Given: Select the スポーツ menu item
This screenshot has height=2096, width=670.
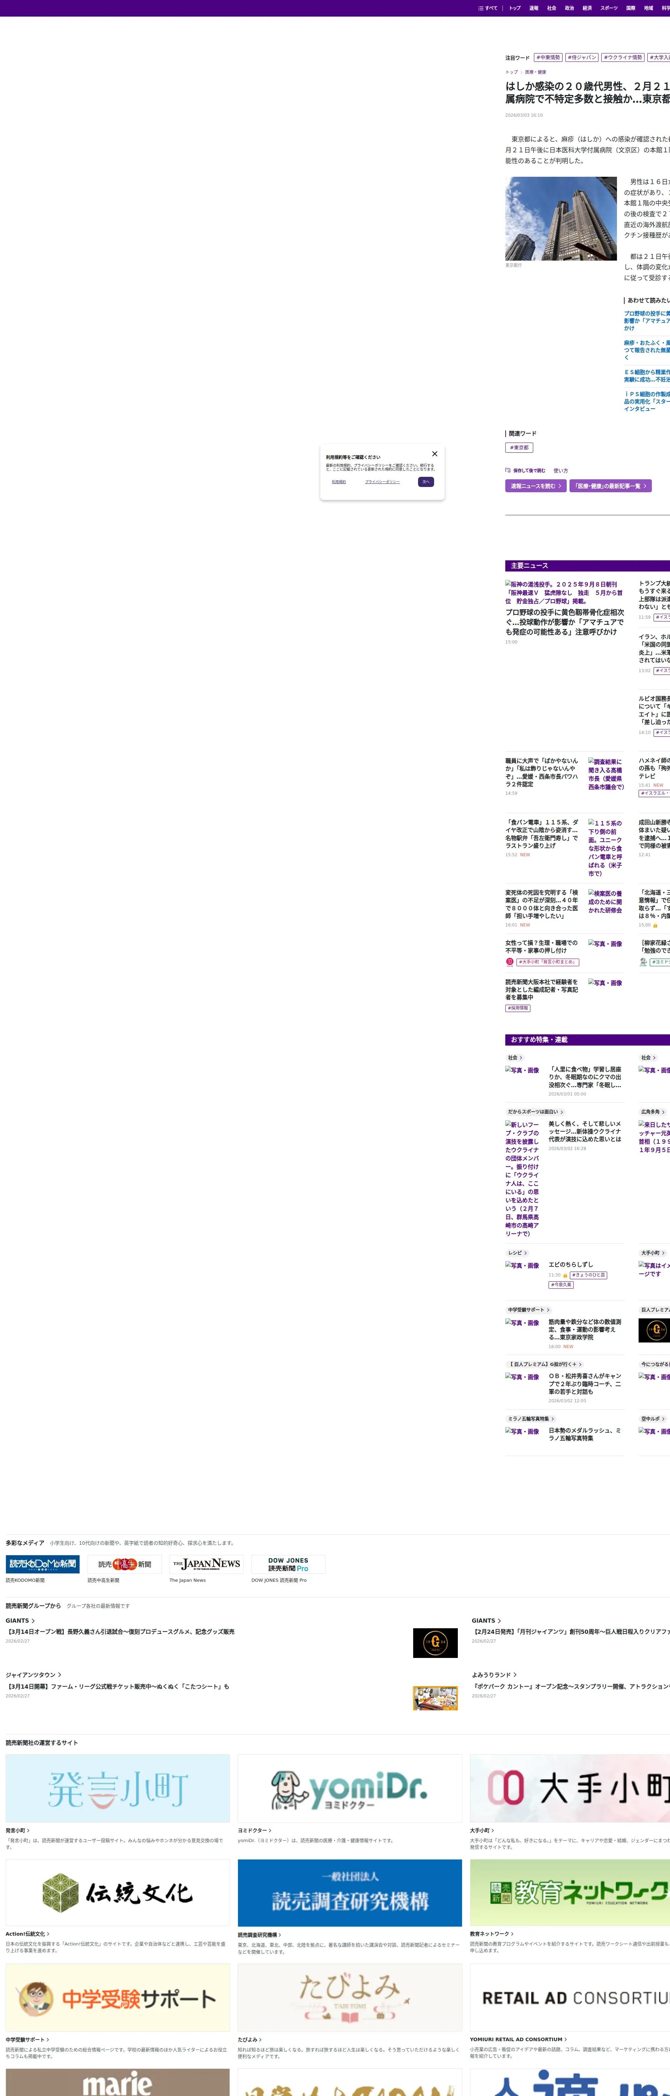Looking at the screenshot, I should [x=609, y=8].
